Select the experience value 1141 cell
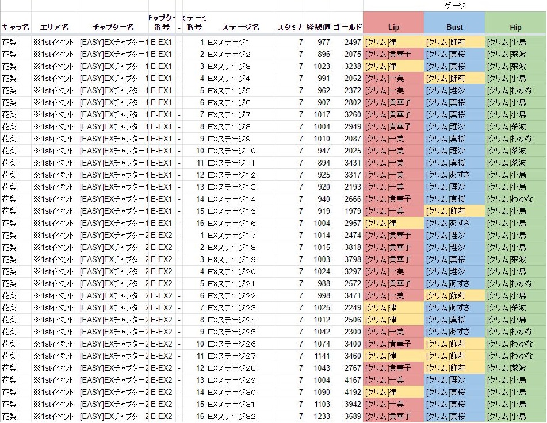This screenshot has width=547, height=423. 319,356
